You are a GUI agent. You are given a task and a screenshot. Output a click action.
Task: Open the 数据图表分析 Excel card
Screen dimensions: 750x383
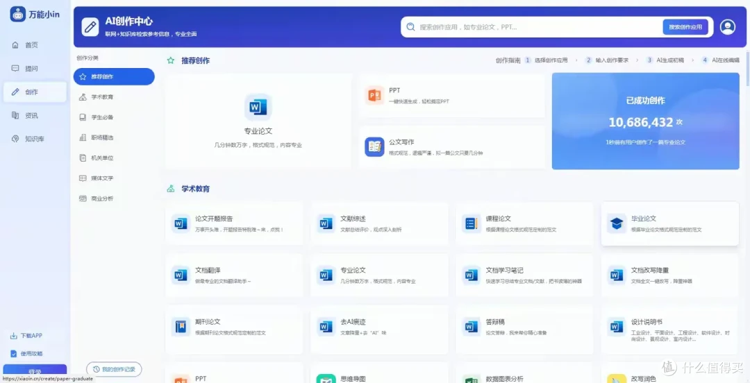(524, 373)
